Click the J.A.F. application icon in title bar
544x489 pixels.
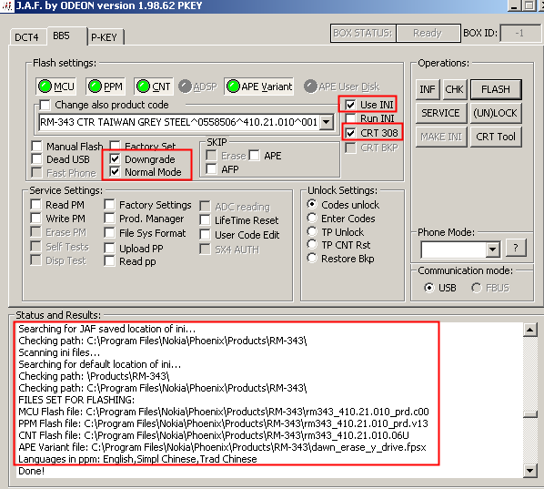[x=7, y=5]
